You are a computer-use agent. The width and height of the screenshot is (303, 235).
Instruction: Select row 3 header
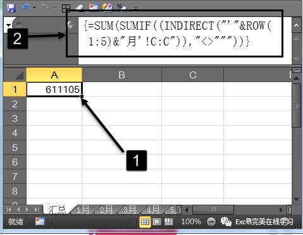click(15, 118)
